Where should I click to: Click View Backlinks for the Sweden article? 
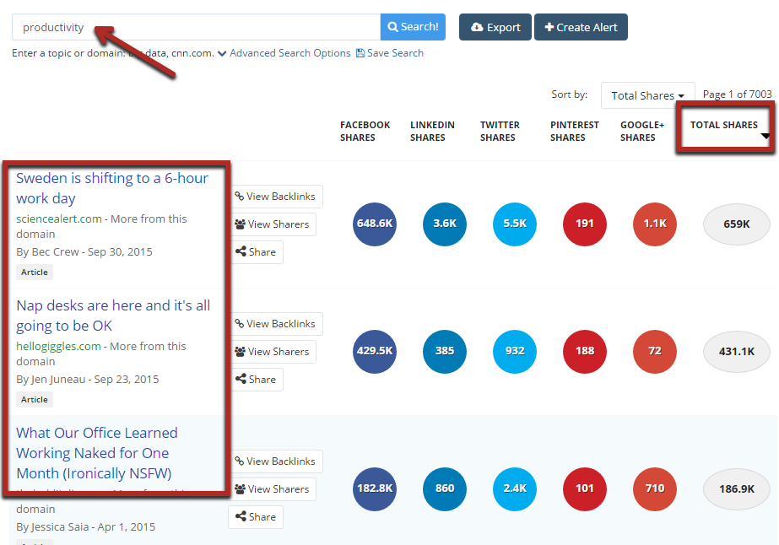[x=276, y=197]
